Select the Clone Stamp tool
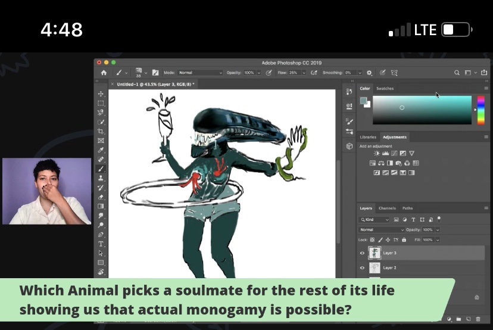 [x=101, y=178]
